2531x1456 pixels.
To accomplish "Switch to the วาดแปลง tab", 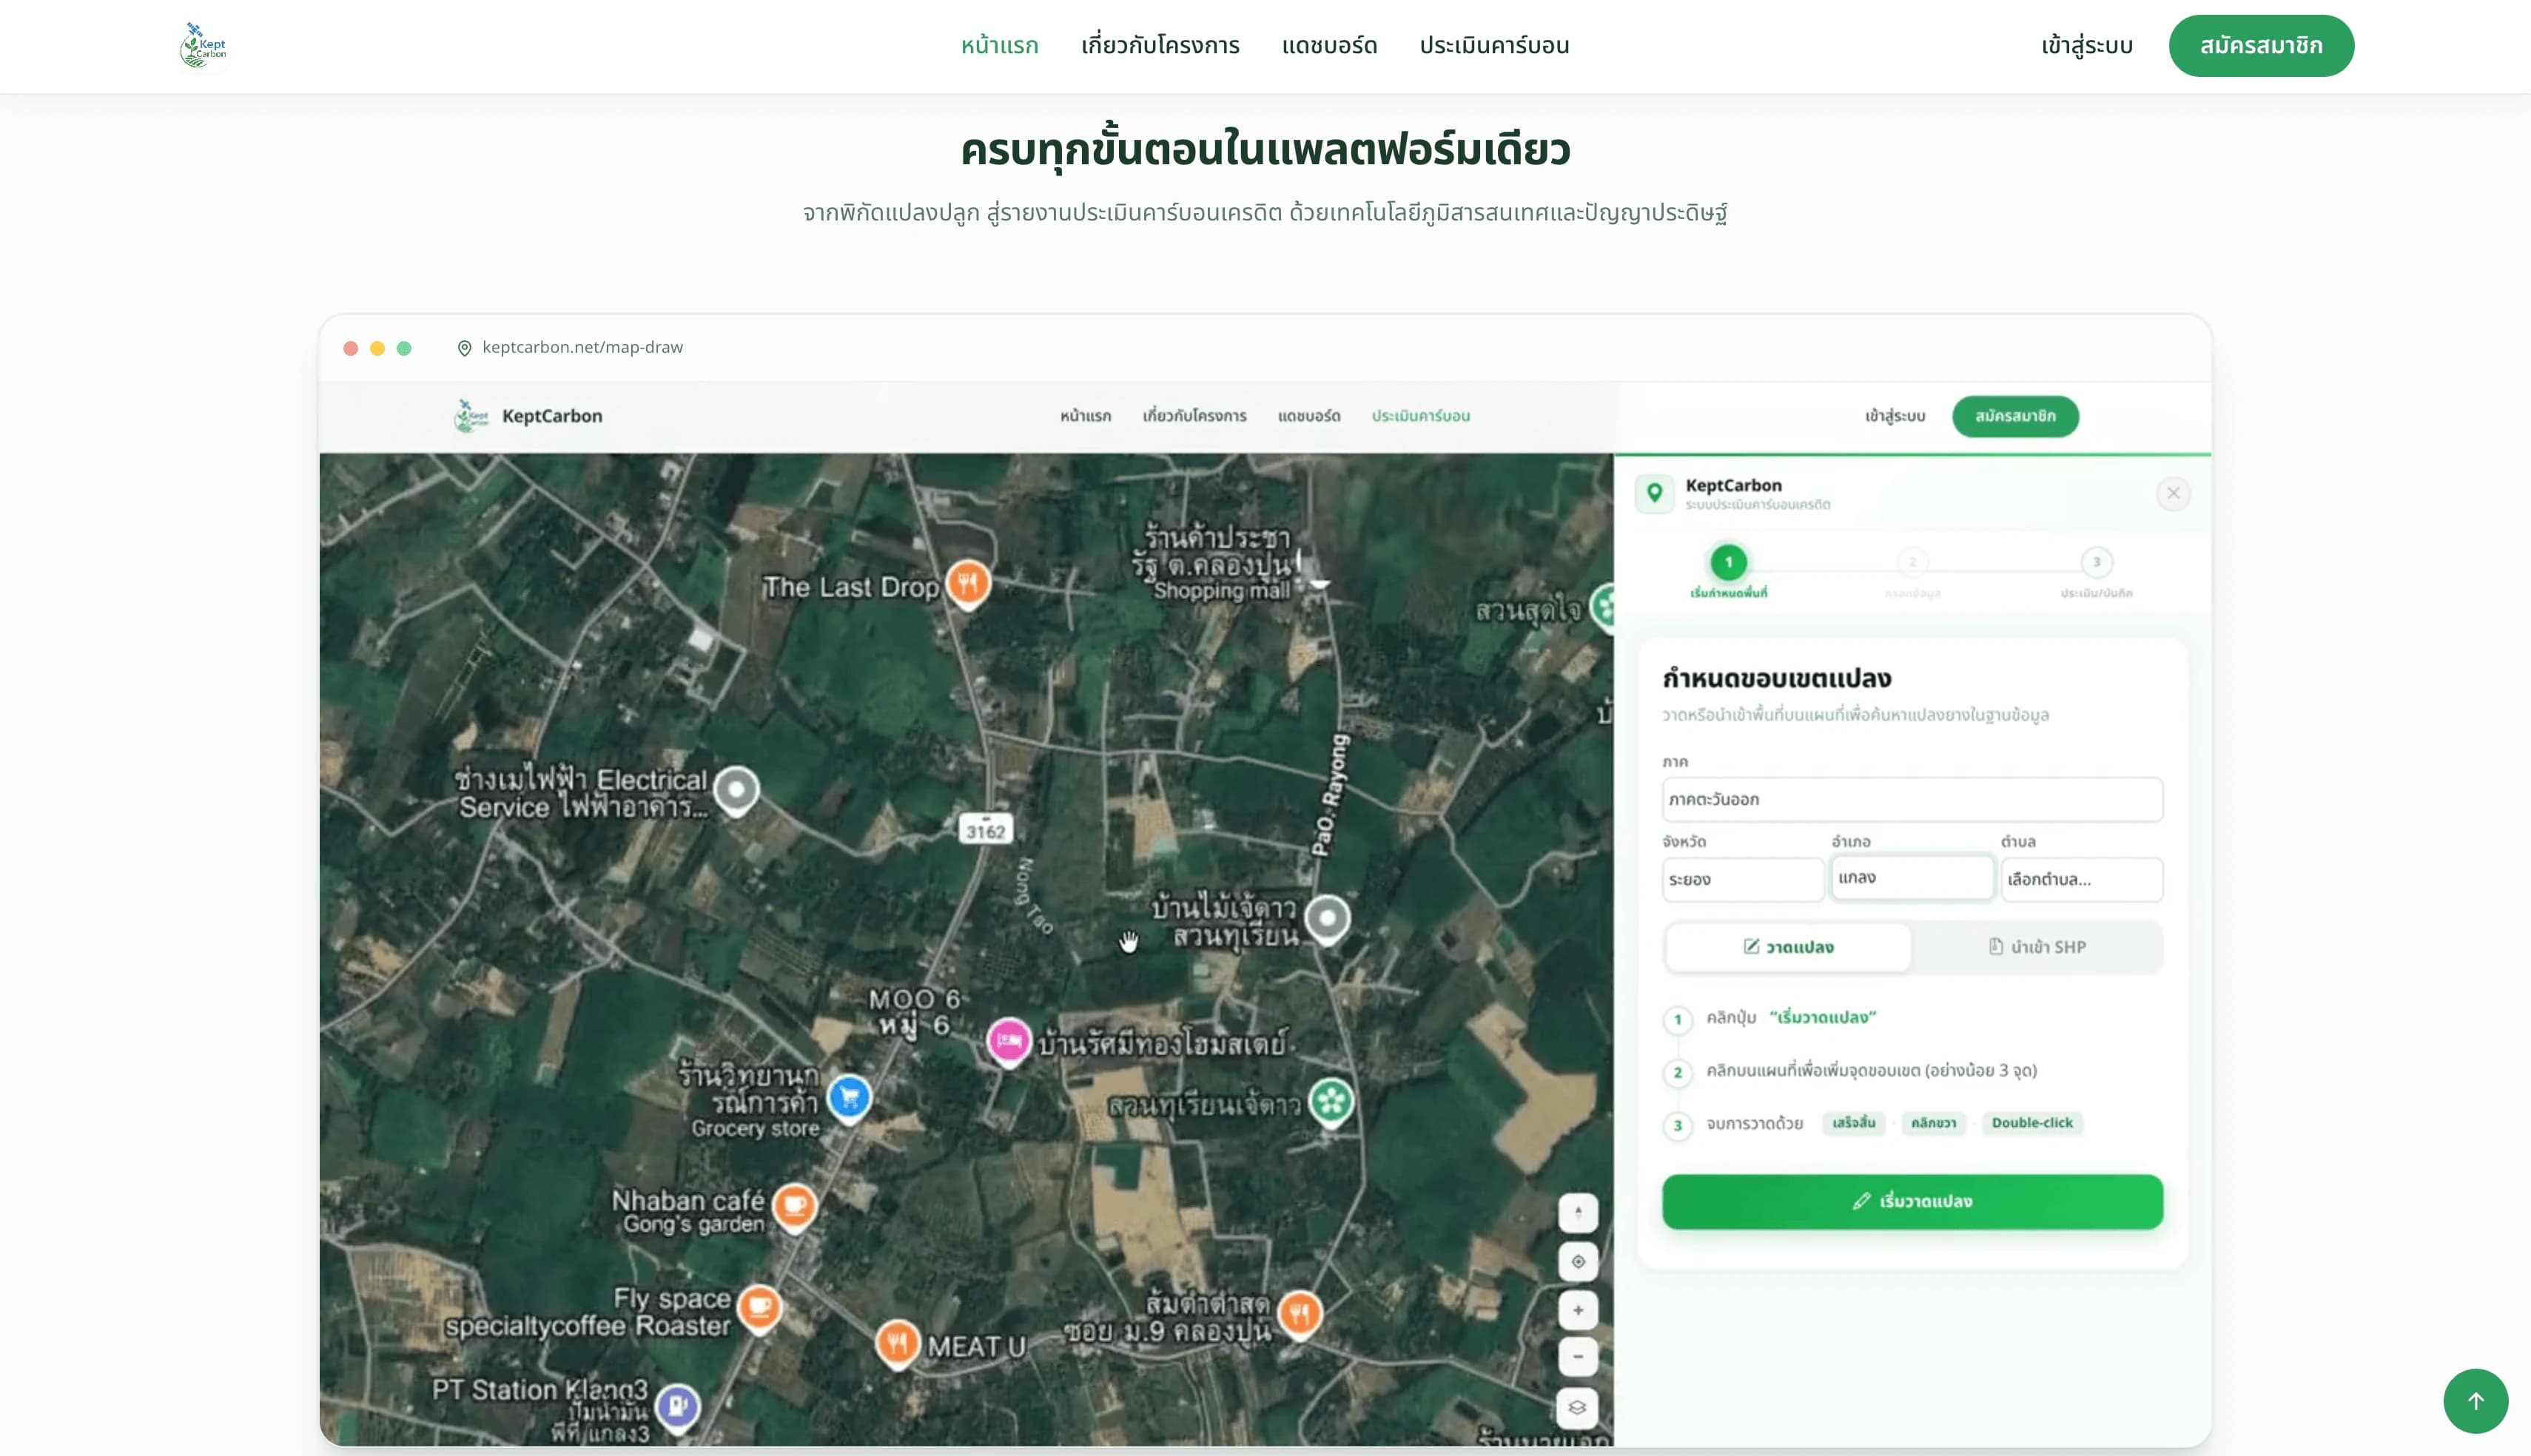I will pos(1788,947).
